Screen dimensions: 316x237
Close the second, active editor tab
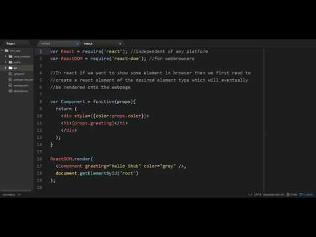coord(120,43)
